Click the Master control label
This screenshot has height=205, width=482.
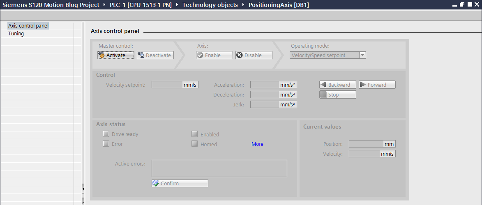(116, 46)
